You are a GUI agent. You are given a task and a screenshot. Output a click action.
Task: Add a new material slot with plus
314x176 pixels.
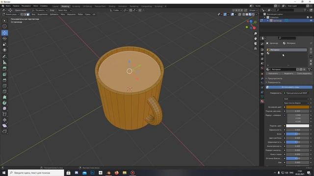click(311, 49)
